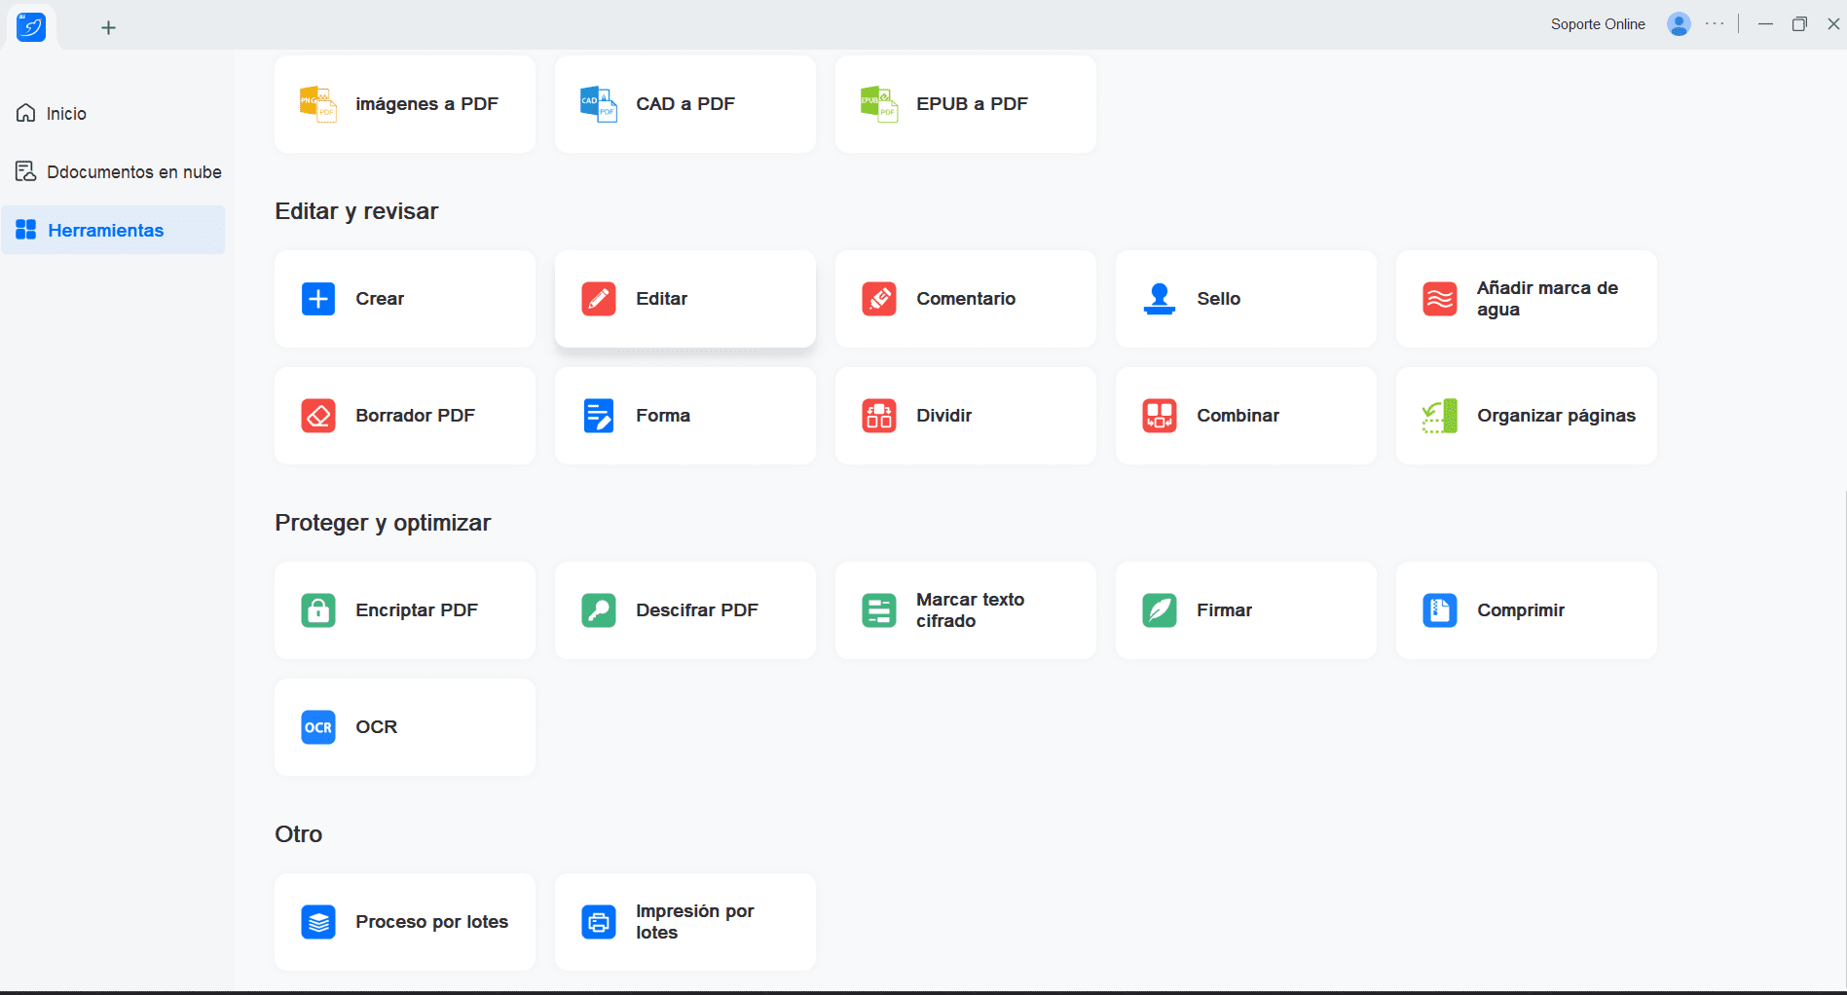This screenshot has height=995, width=1847.
Task: Open the user account avatar
Action: click(x=1678, y=24)
